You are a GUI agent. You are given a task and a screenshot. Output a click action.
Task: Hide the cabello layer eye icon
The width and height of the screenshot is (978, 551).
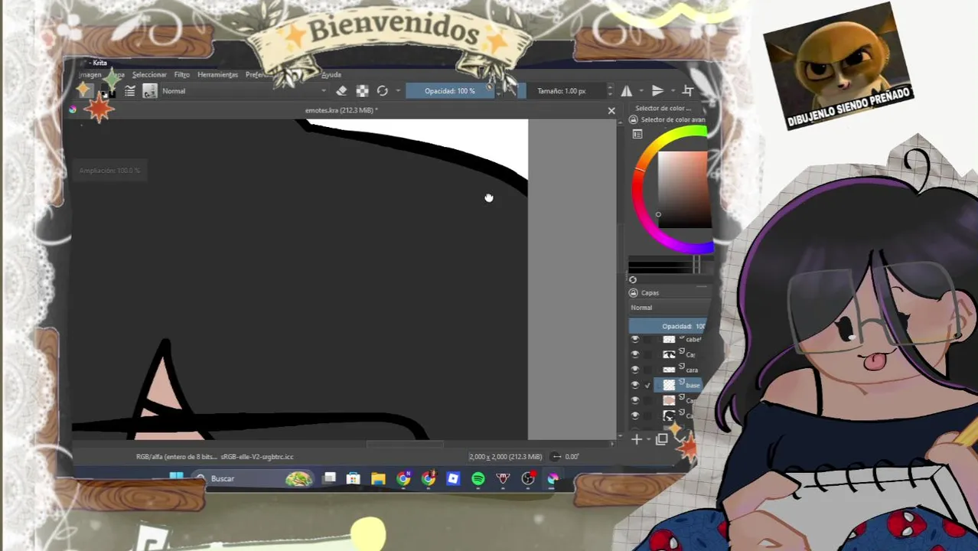tap(634, 339)
